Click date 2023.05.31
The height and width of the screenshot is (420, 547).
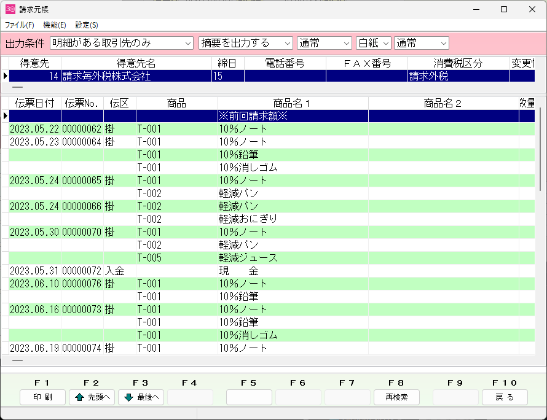35,271
